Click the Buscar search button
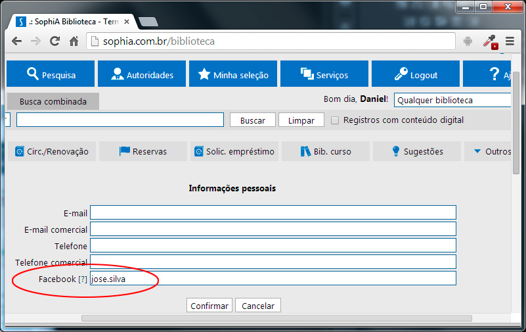This screenshot has height=332, width=526. [252, 120]
